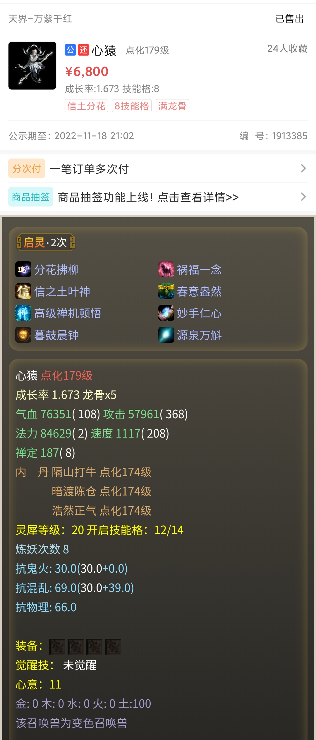Open the 分次付 installment payment label
The image size is (316, 740).
pos(27,168)
